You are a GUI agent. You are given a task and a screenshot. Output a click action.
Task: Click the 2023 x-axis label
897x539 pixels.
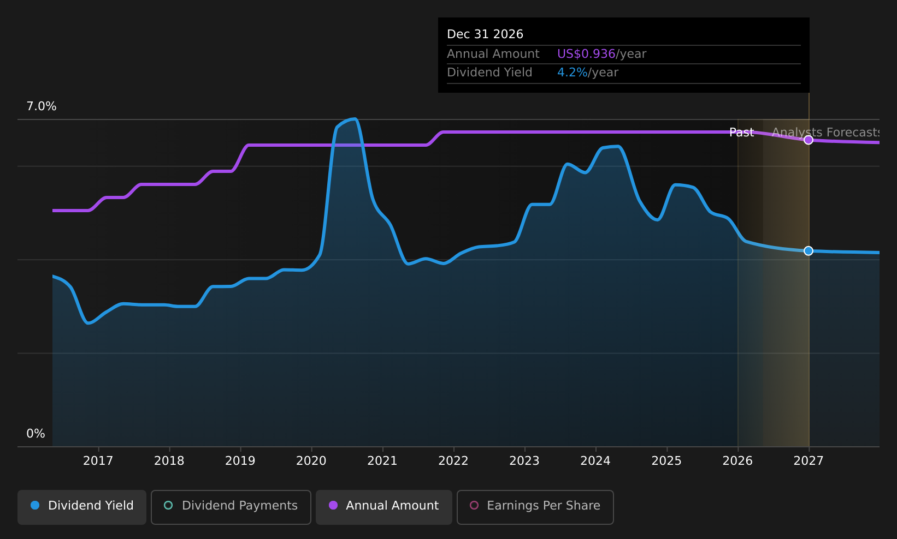[x=524, y=461]
